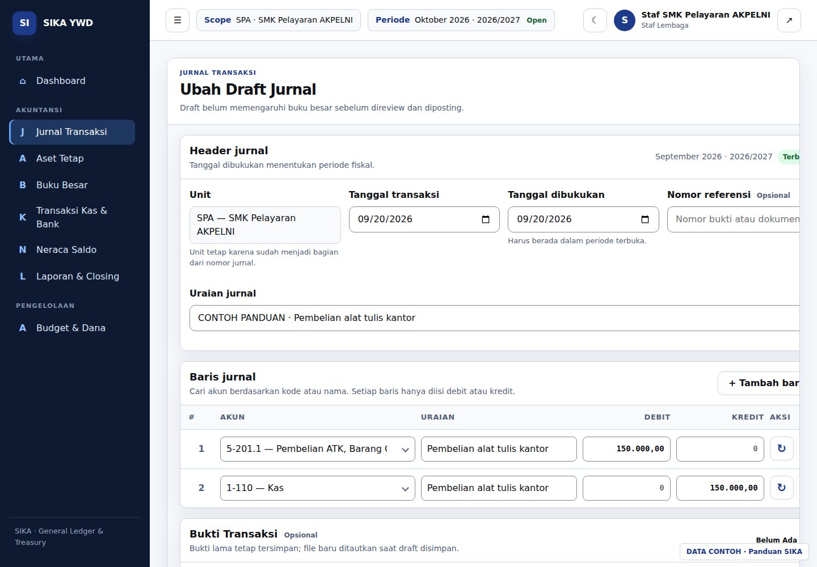
Task: Click row 2 debit field
Action: pyautogui.click(x=627, y=488)
